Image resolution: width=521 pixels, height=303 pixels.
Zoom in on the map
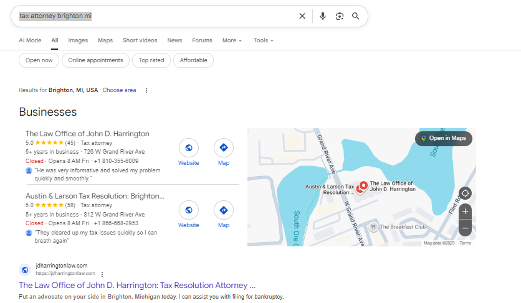point(465,212)
